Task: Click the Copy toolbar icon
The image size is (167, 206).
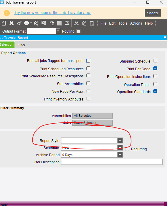Action: (84, 23)
